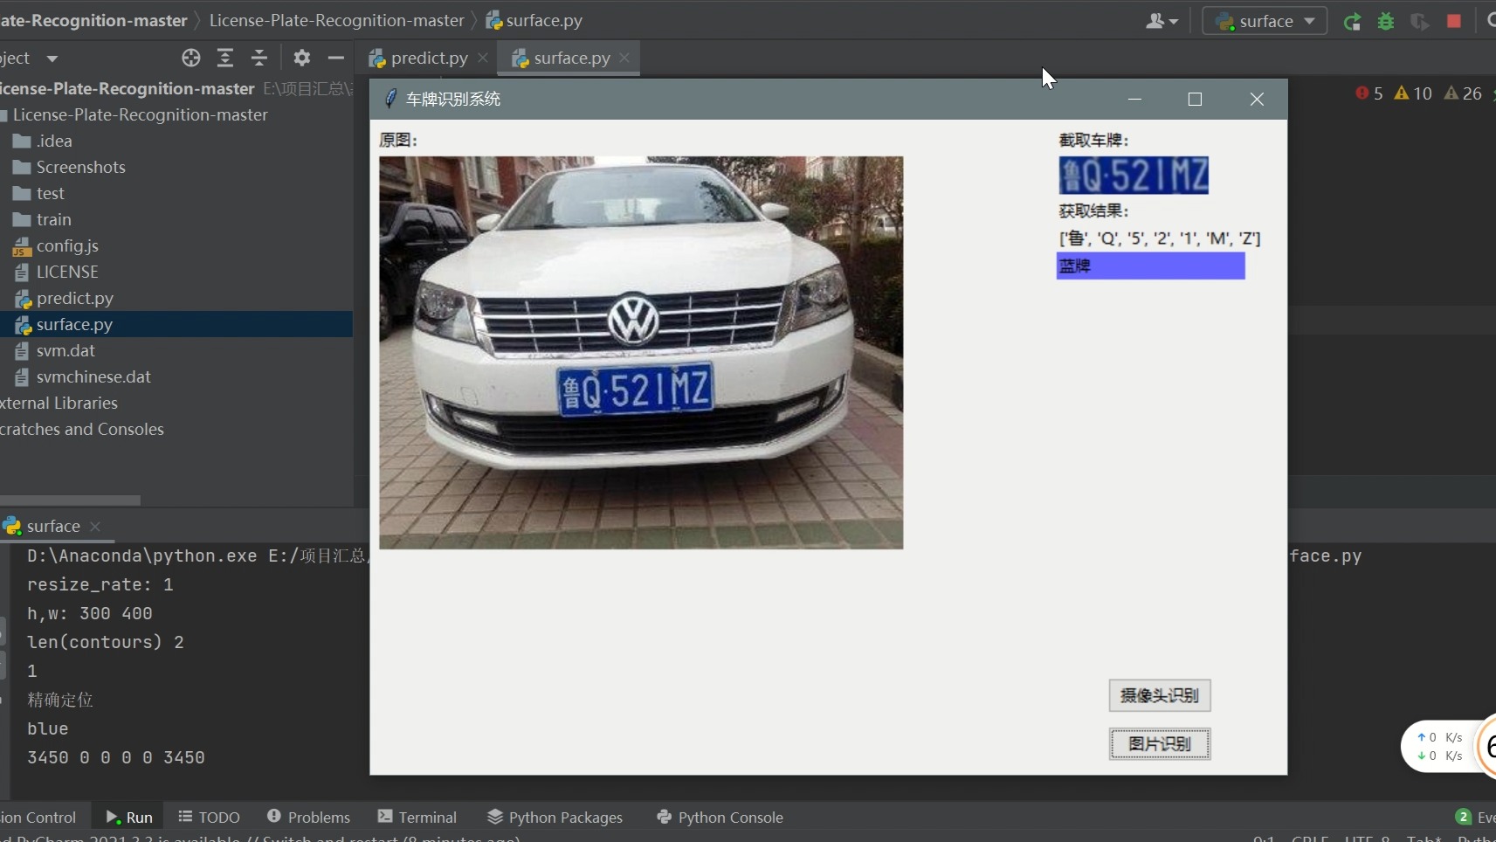Image resolution: width=1496 pixels, height=842 pixels.
Task: Expand all project tree nodes icon
Action: [x=225, y=59]
